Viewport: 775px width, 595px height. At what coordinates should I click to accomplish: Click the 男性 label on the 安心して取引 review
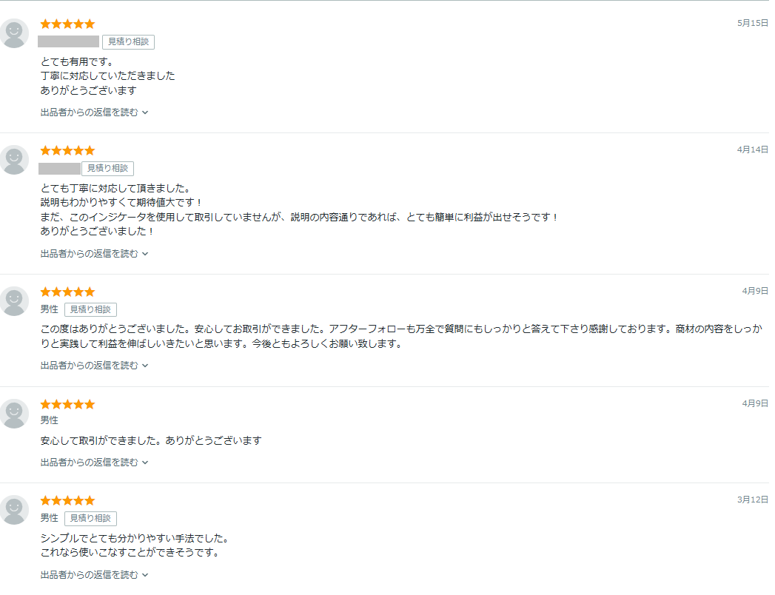click(50, 420)
